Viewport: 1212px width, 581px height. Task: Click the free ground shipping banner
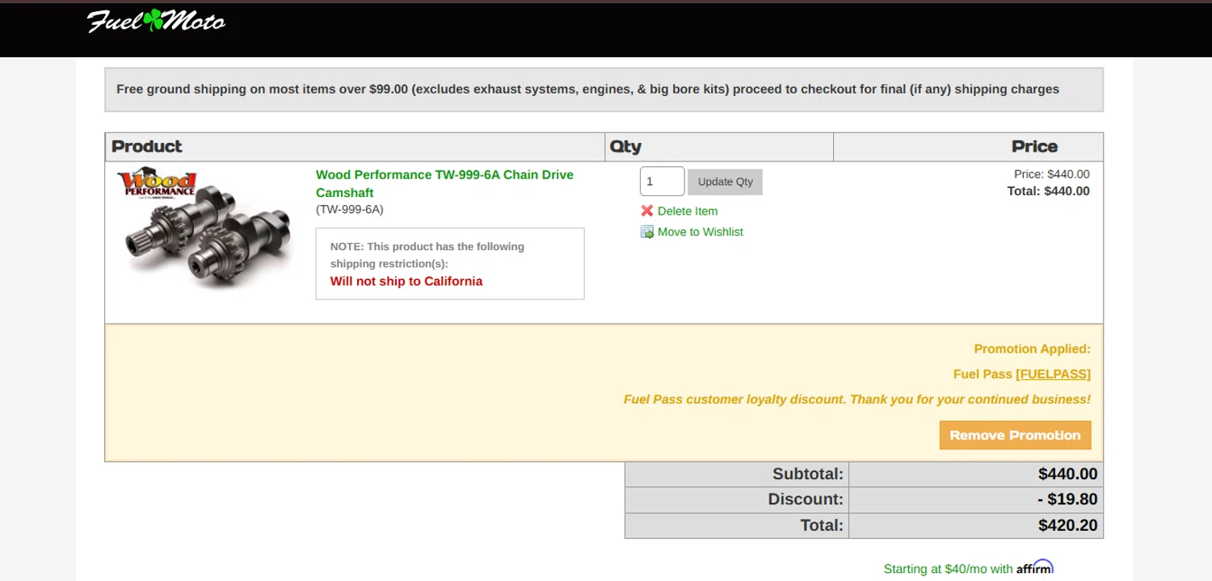587,90
